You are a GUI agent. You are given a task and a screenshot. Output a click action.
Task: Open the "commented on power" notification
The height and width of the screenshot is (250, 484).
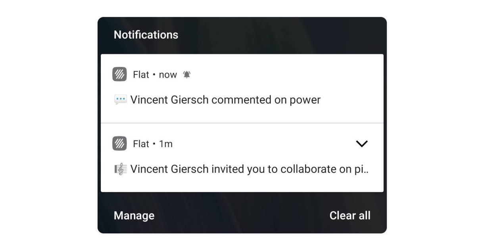click(x=242, y=88)
